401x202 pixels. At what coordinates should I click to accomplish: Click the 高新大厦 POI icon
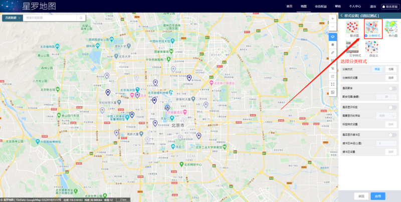(x=141, y=134)
